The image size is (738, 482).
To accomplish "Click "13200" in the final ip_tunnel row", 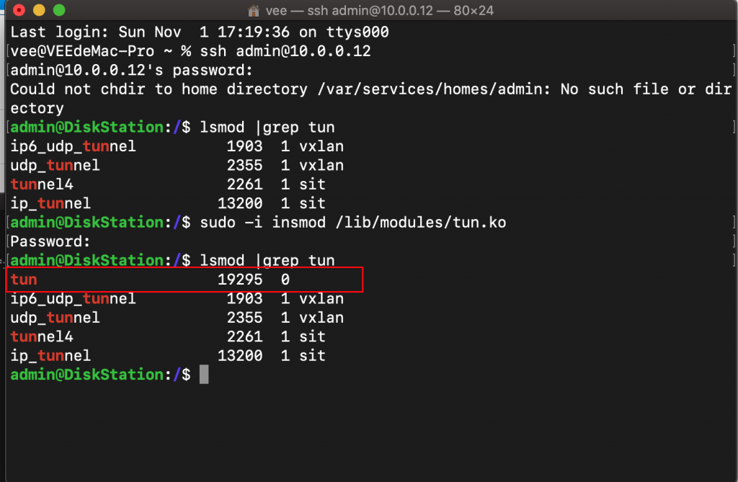I will pyautogui.click(x=240, y=355).
